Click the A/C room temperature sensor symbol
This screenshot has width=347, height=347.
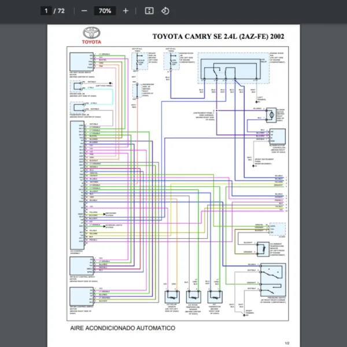pos(192,295)
